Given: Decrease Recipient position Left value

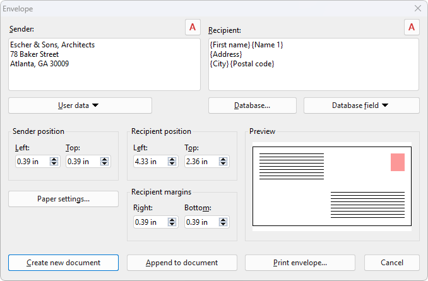Looking at the screenshot, I should (172, 164).
